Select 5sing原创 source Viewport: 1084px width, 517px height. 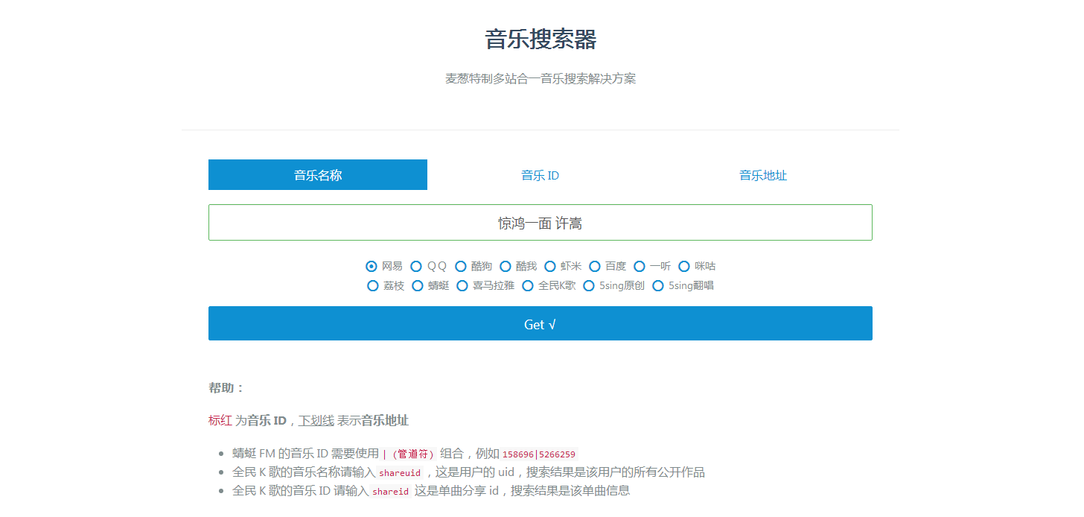589,285
